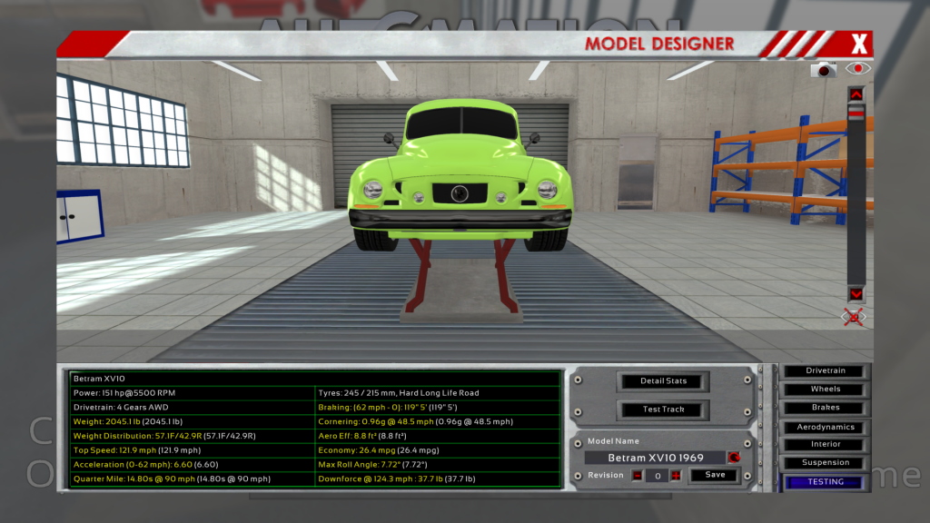Click the crossed-out eye icon
The width and height of the screenshot is (930, 523).
pos(854,317)
